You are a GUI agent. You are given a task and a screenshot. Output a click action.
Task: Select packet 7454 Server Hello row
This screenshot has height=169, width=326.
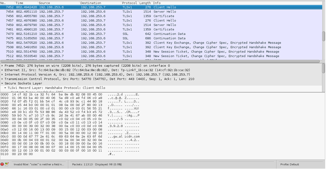[157, 12]
